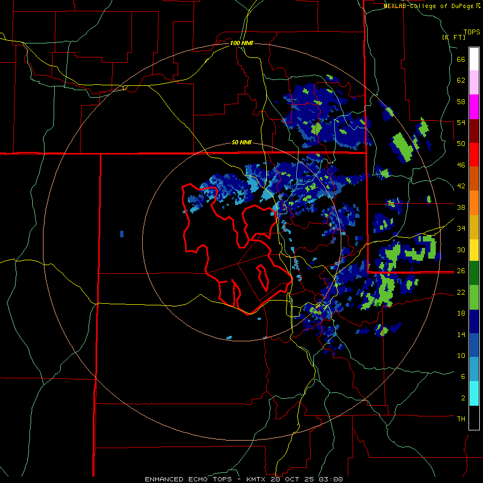Click the '62' legend value
This screenshot has height=483, width=483.
point(461,80)
